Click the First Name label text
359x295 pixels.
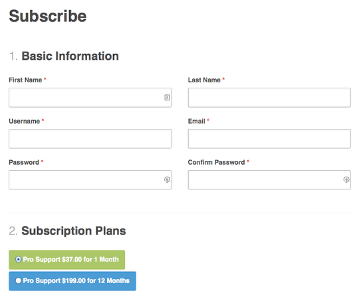point(25,80)
